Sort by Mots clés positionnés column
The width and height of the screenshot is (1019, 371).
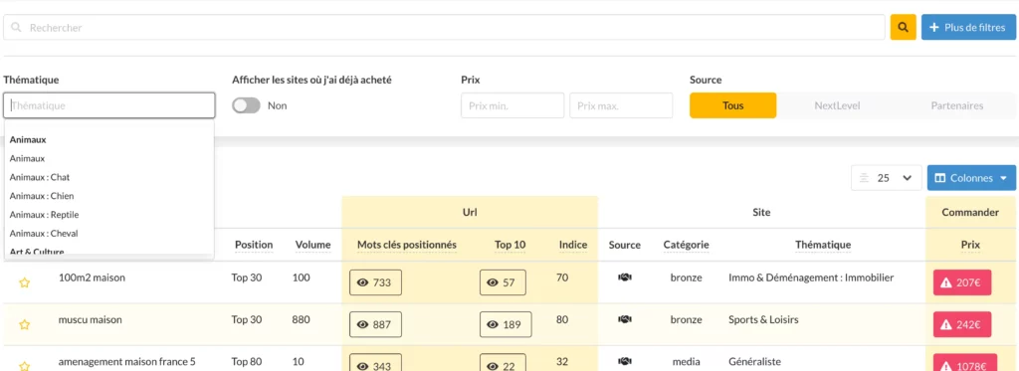pyautogui.click(x=407, y=245)
